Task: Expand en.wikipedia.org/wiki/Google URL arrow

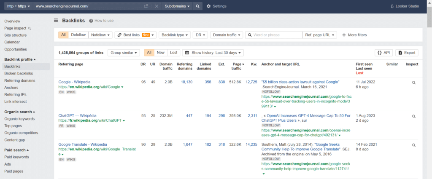Action: (x=122, y=87)
